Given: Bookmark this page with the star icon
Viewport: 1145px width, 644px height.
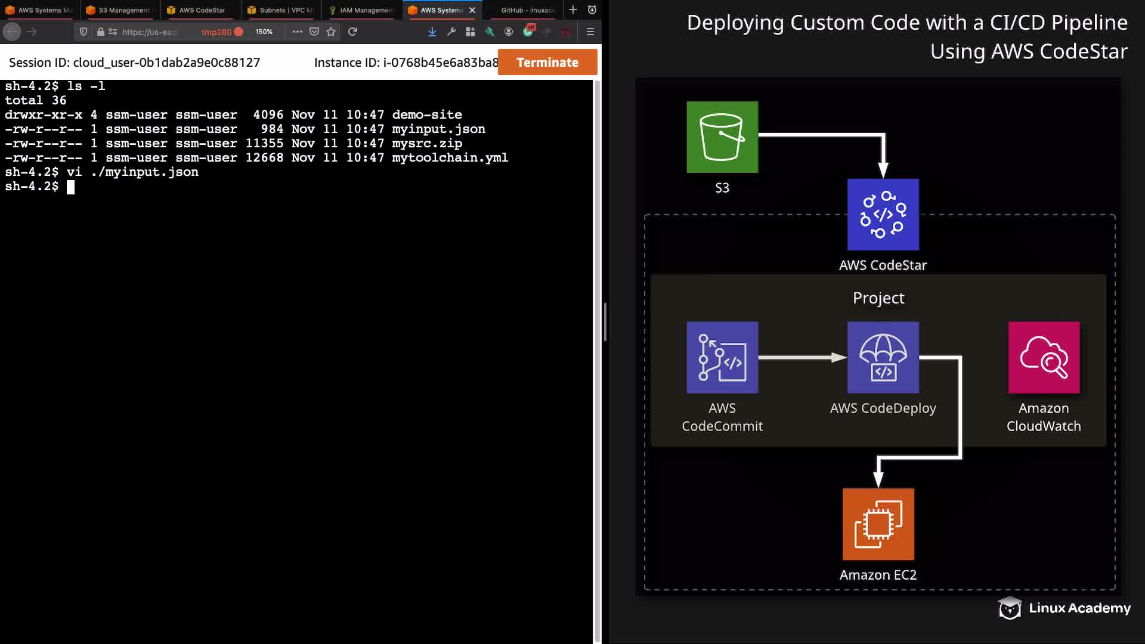Looking at the screenshot, I should tap(331, 32).
